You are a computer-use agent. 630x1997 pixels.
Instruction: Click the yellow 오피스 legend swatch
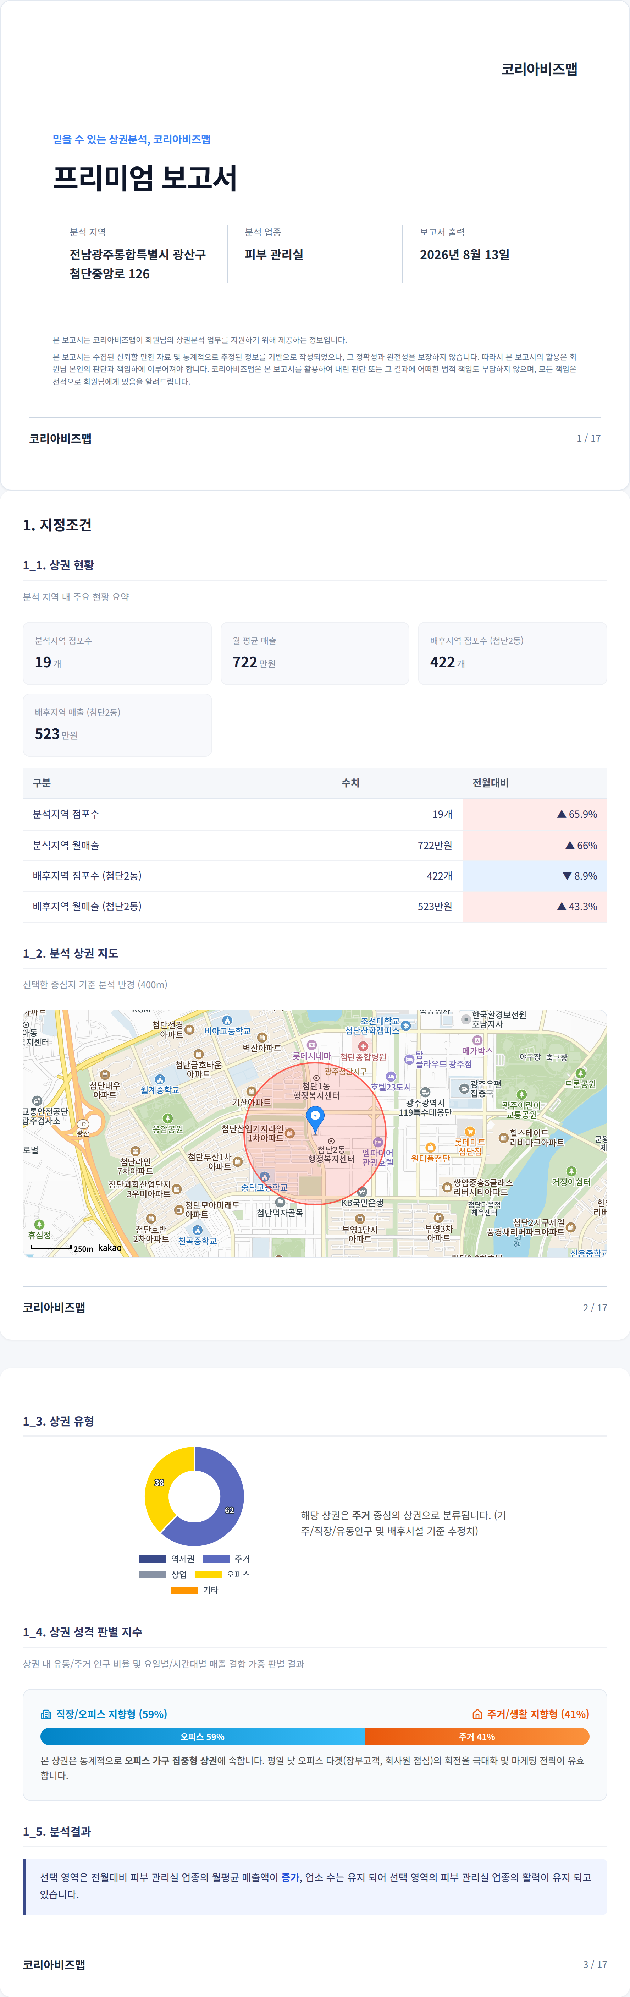click(x=209, y=1575)
